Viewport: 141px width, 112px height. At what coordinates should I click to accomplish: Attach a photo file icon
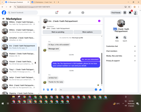48,89
